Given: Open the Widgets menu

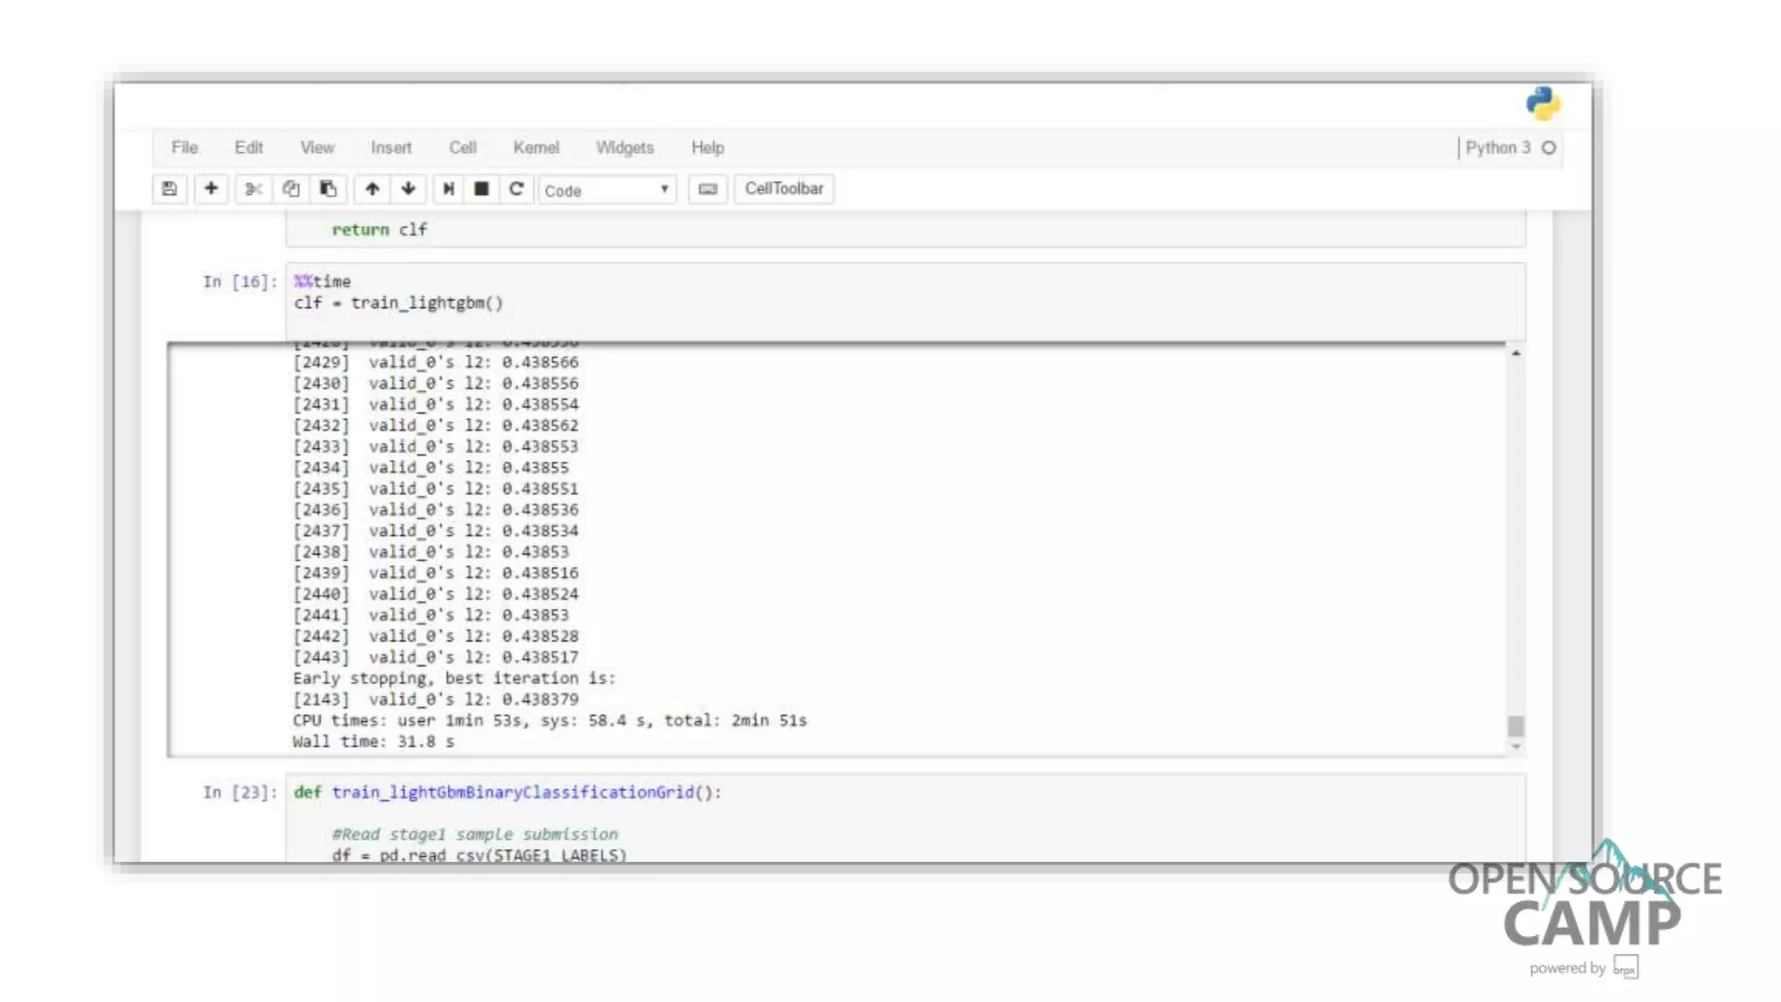Looking at the screenshot, I should (x=624, y=148).
